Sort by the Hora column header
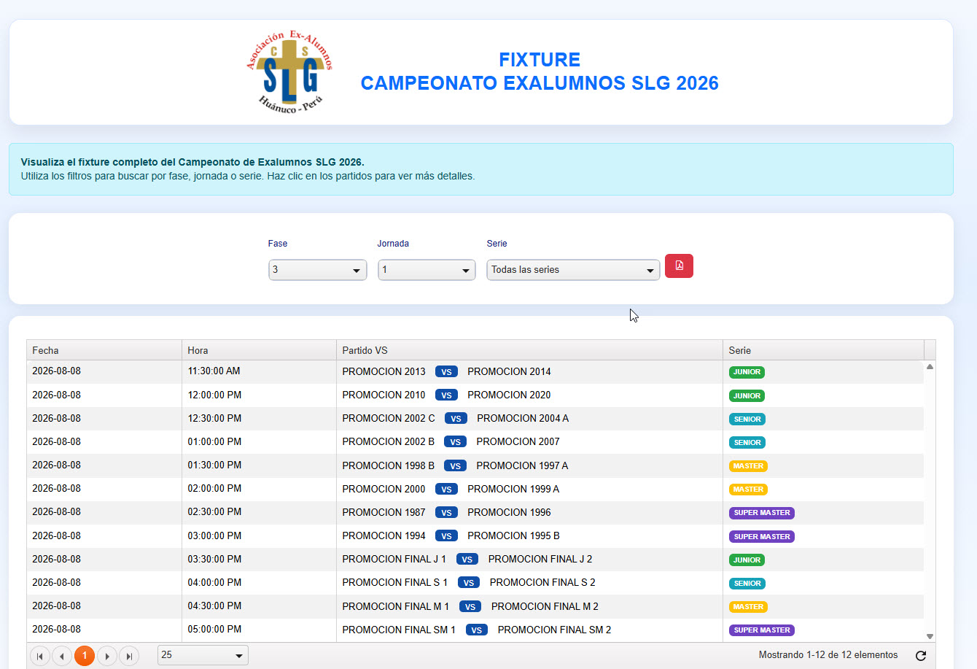The height and width of the screenshot is (669, 977). [x=259, y=350]
